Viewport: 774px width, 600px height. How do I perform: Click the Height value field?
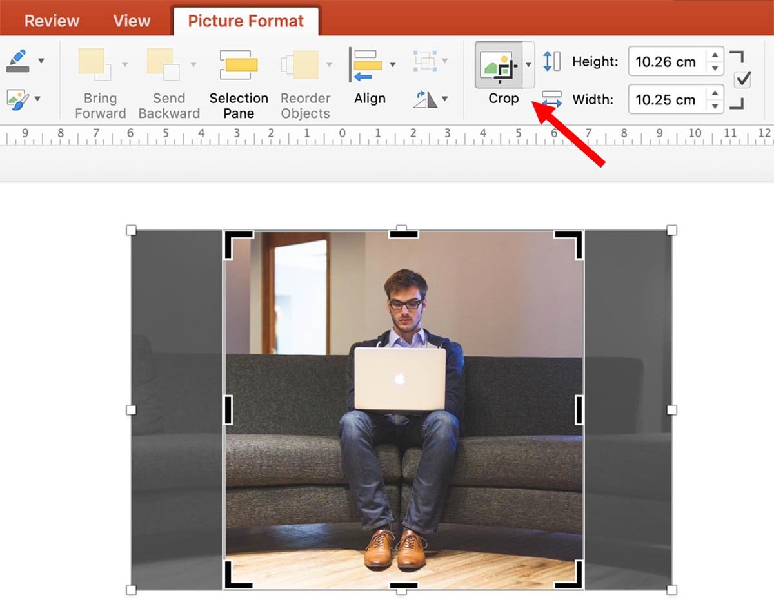tap(667, 62)
